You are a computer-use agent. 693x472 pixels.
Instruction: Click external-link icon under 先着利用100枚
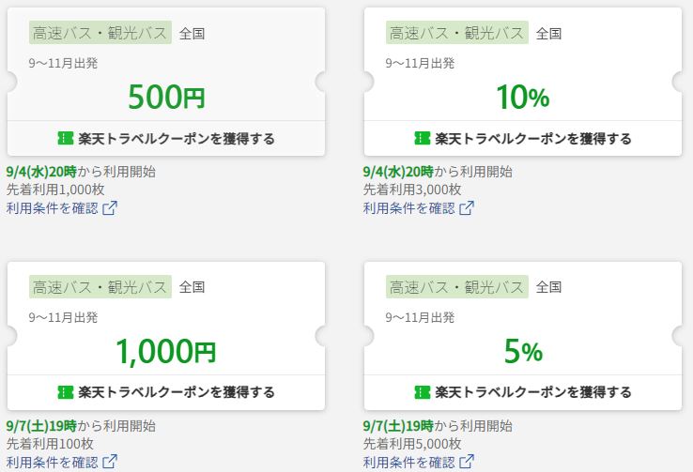click(110, 462)
